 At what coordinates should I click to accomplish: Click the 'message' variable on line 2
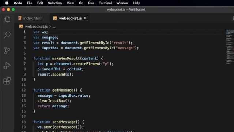49,37
